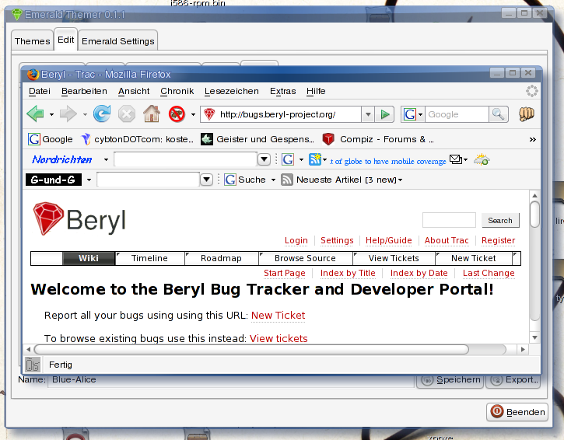Select the Roadmap tab on the Trac page
564x440 pixels.
tap(221, 258)
